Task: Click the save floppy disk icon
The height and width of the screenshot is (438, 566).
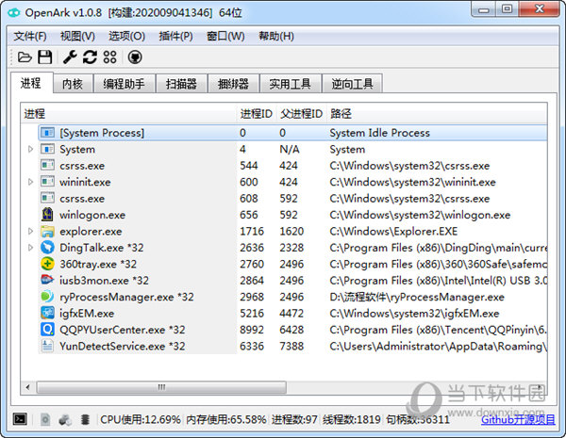Action: click(45, 57)
